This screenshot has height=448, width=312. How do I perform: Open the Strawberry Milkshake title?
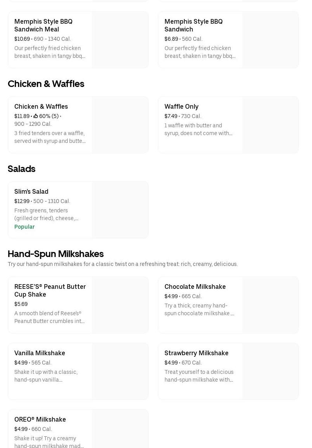[196, 353]
